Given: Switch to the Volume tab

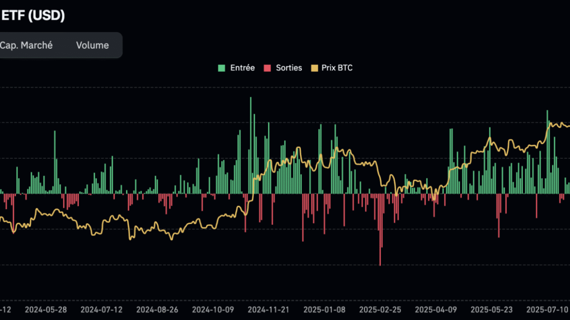Looking at the screenshot, I should point(92,45).
